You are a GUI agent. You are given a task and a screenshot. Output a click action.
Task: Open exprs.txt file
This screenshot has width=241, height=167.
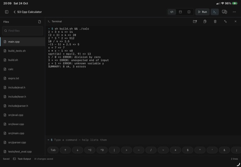pos(23,78)
